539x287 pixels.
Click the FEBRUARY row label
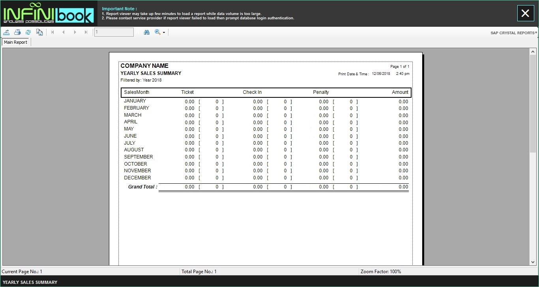(x=137, y=108)
